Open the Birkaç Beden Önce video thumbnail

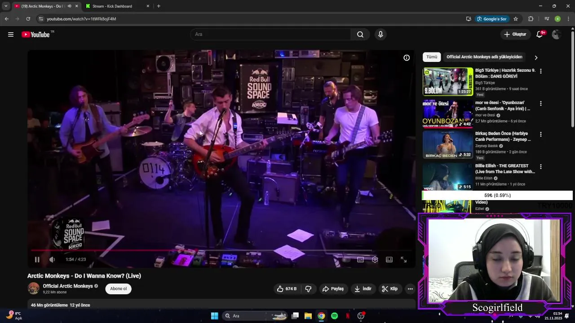coord(448,145)
